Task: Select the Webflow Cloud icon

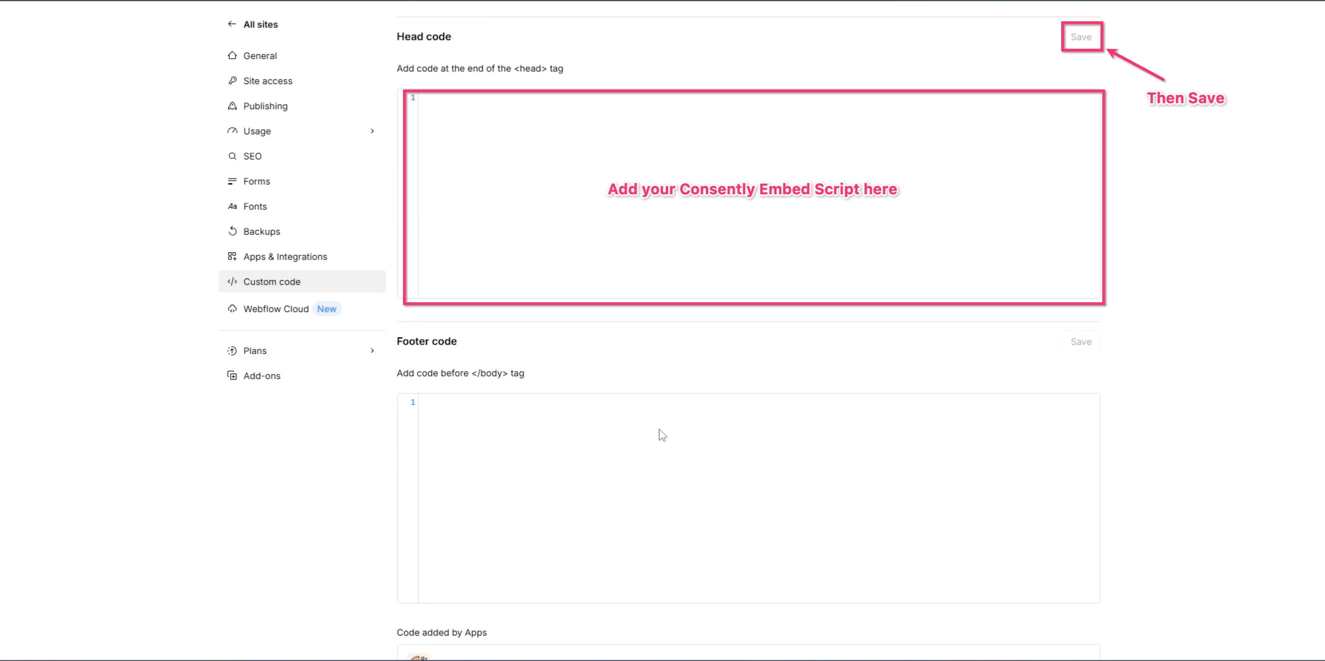Action: 233,308
